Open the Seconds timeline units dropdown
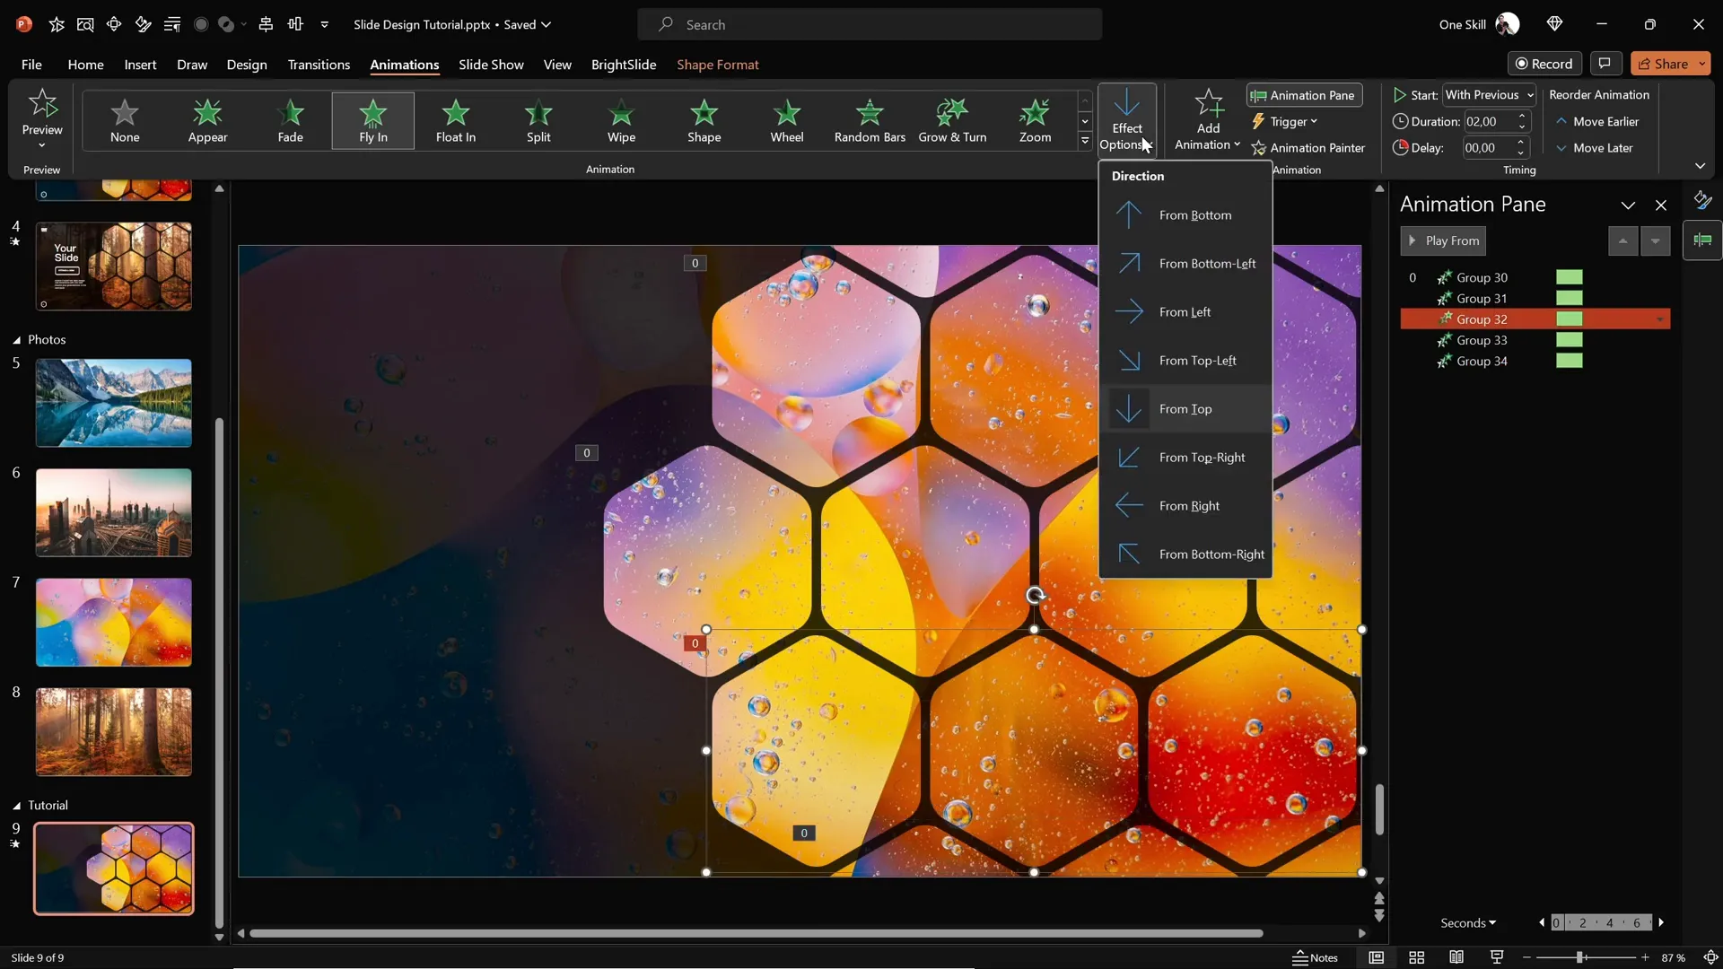 (x=1468, y=922)
